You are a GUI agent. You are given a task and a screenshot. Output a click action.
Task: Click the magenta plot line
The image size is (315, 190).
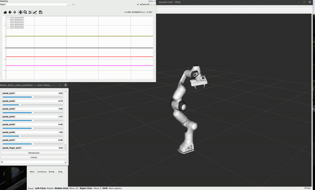point(79,65)
